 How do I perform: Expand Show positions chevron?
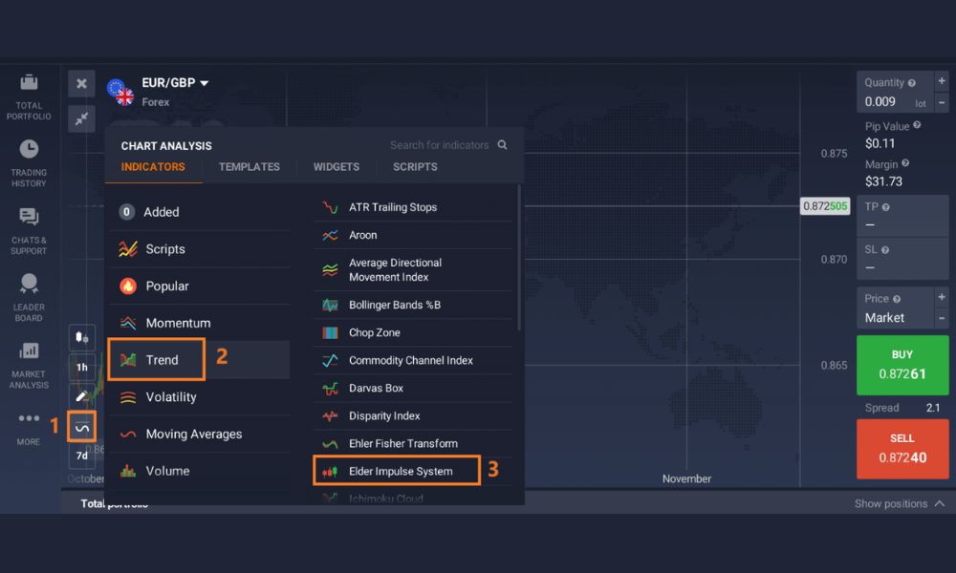[939, 503]
